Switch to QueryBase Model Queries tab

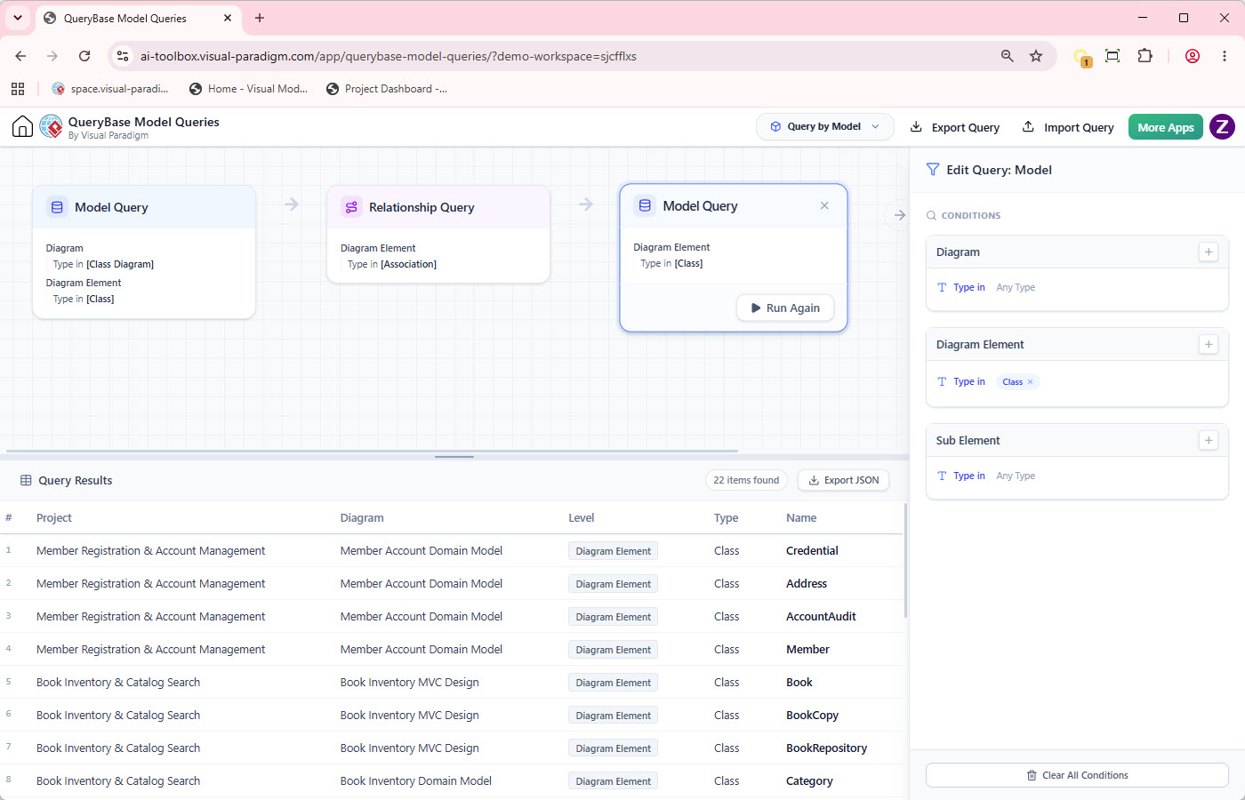click(x=138, y=18)
